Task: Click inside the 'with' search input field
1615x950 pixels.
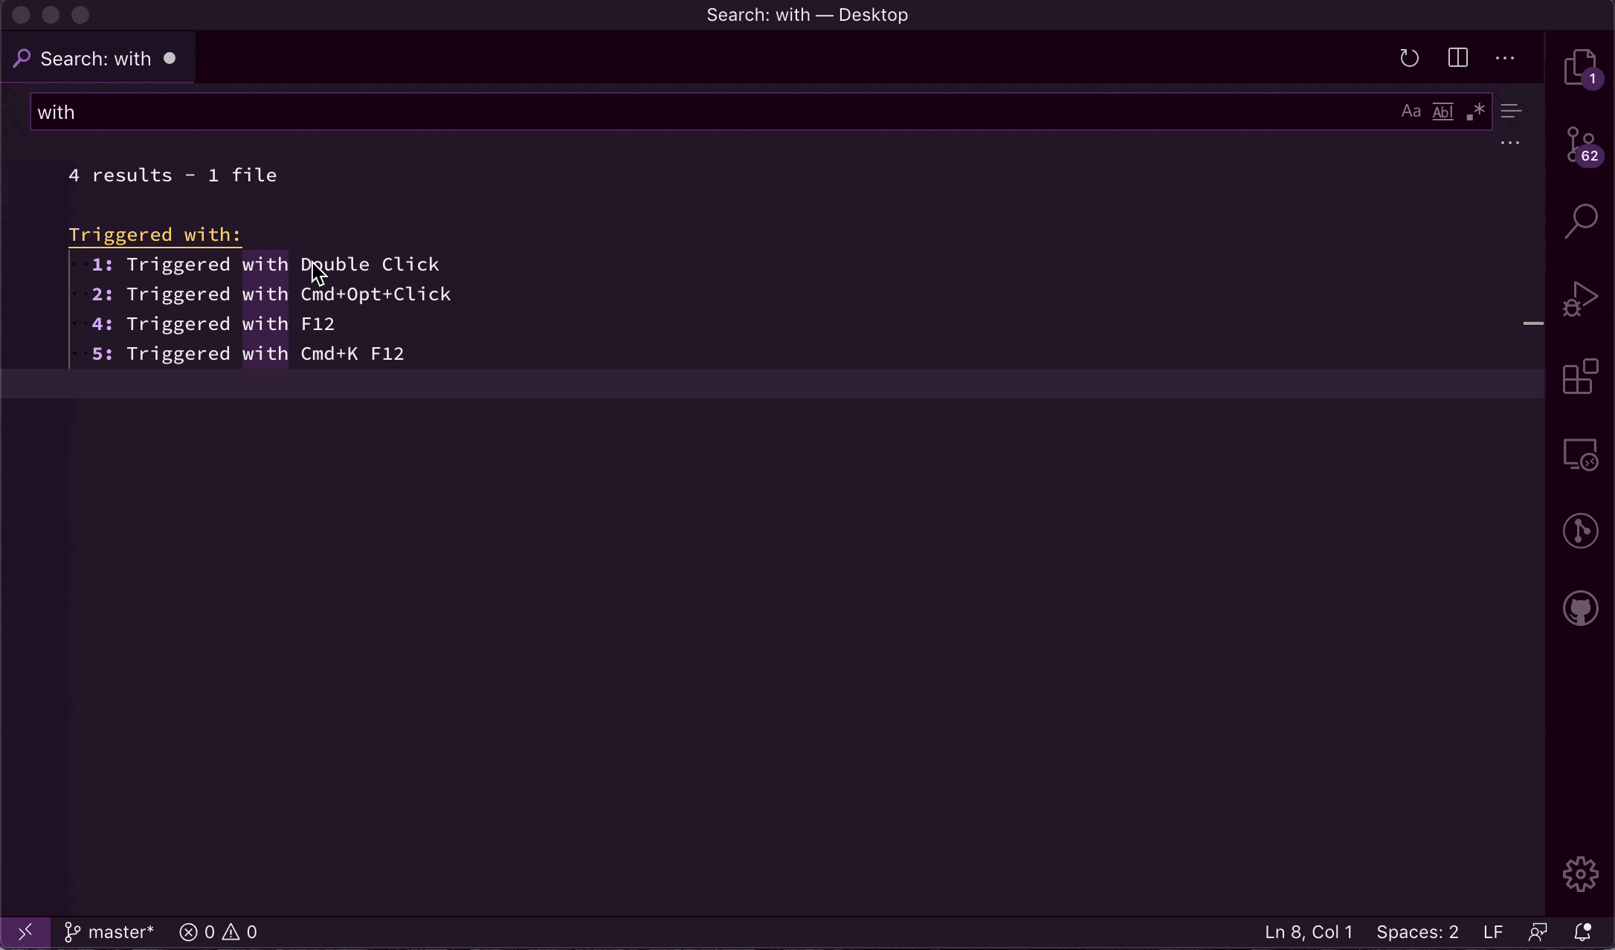Action: point(669,112)
